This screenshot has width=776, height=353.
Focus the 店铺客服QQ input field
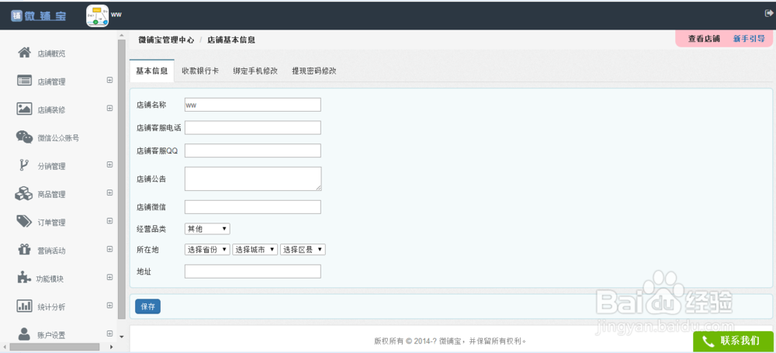pyautogui.click(x=253, y=151)
